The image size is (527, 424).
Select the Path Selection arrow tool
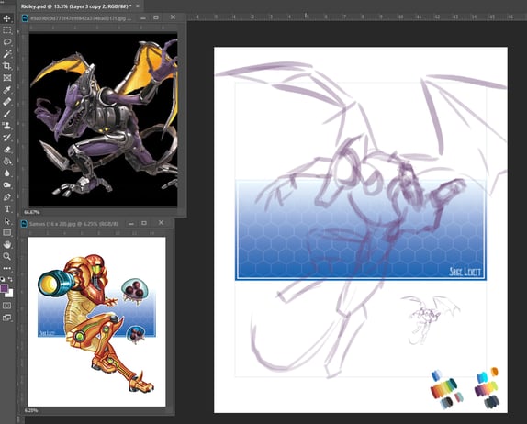(x=6, y=221)
